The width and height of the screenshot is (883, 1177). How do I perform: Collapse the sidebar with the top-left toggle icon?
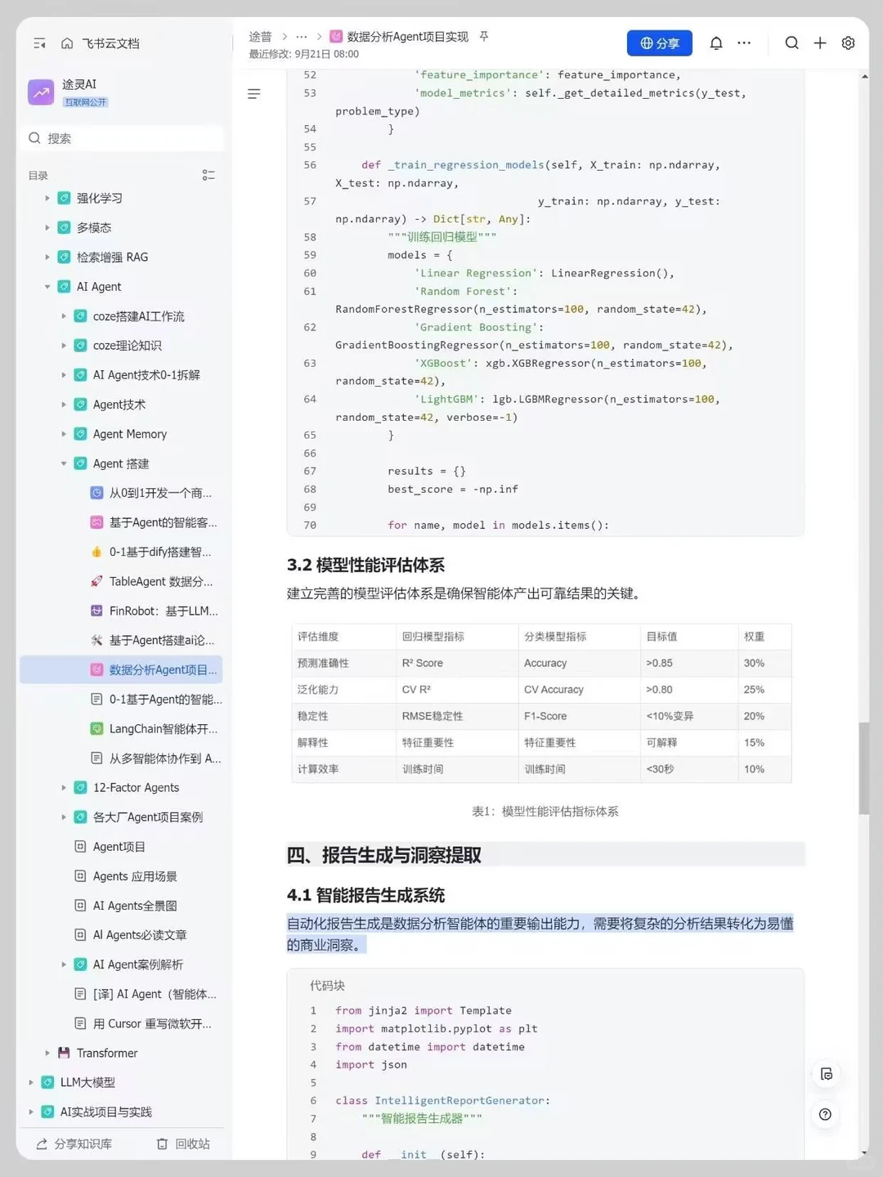coord(39,43)
